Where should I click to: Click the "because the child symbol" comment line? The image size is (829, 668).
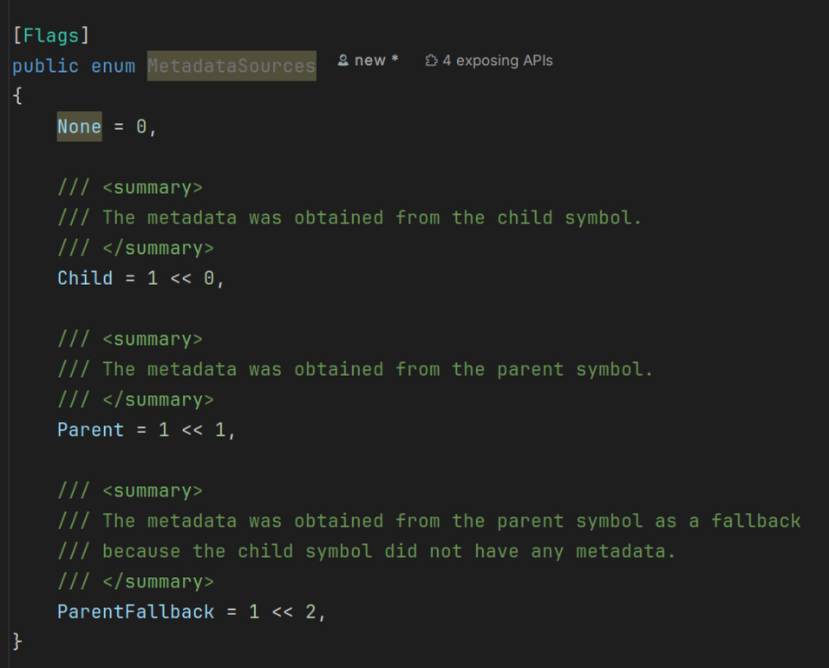click(388, 551)
